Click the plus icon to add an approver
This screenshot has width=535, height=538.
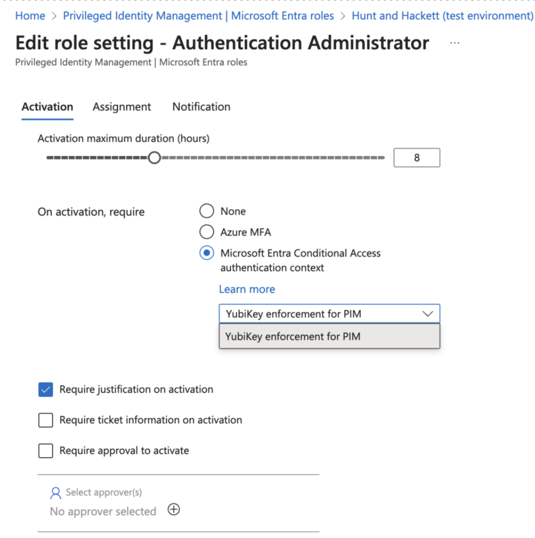pos(173,509)
